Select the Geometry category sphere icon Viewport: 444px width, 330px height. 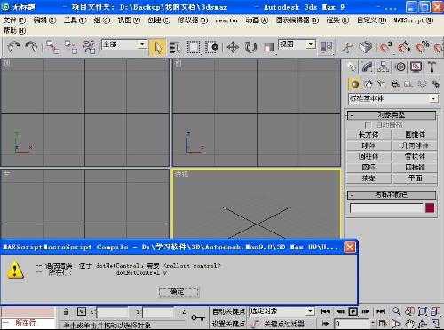tap(354, 84)
